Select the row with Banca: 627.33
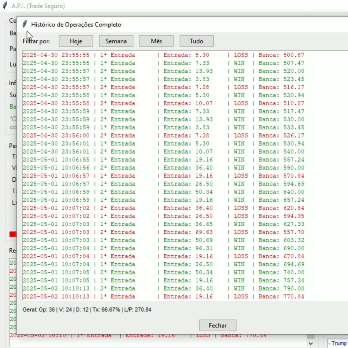This screenshot has width=348, height=348. click(163, 224)
